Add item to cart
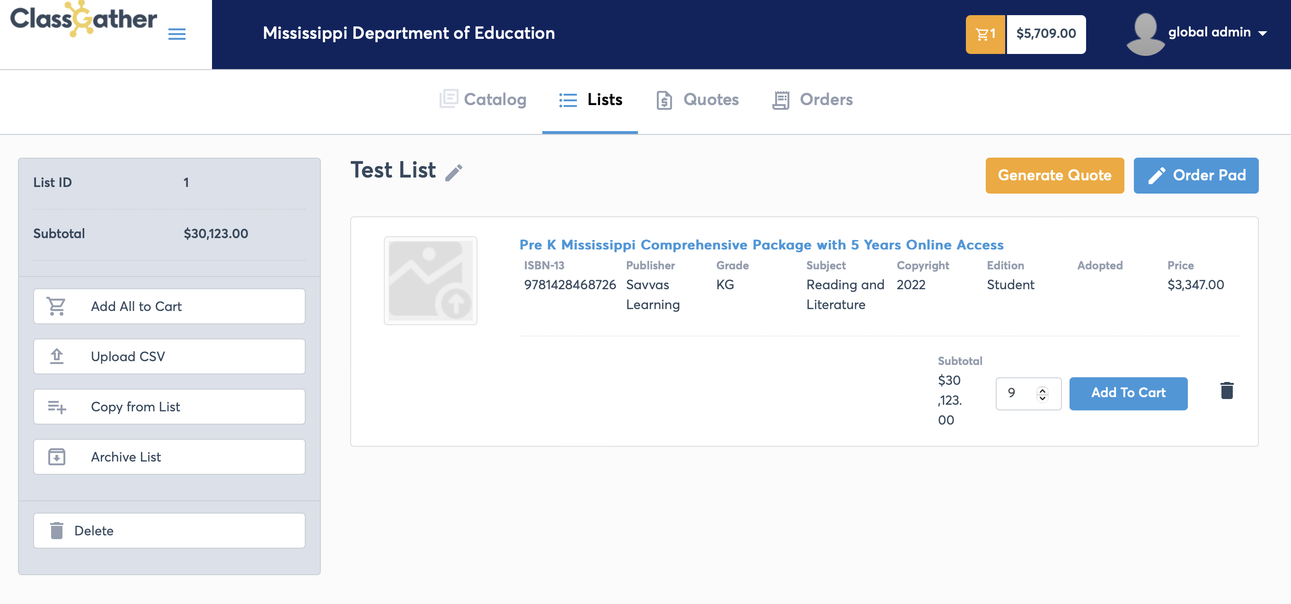 [x=1128, y=393]
